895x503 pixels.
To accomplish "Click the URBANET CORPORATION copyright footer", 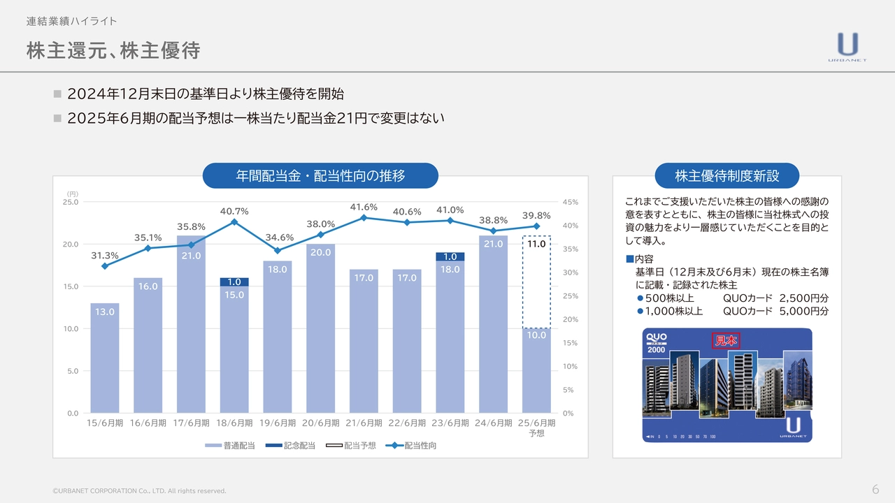I will [x=140, y=490].
